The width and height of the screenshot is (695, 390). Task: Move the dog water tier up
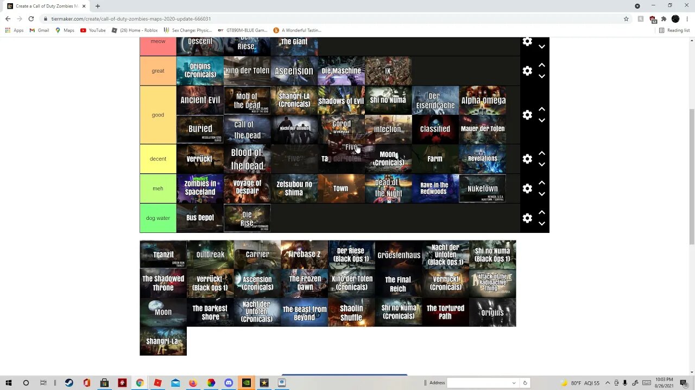[x=542, y=212]
